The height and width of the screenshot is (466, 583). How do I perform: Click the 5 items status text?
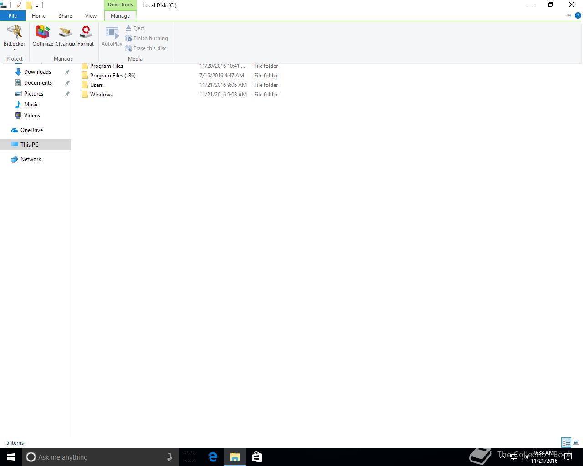15,443
